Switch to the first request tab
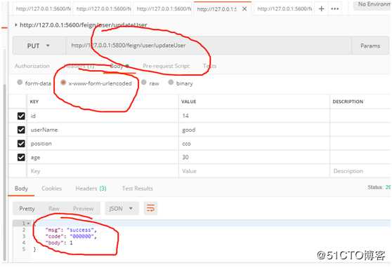This screenshot has width=392, height=267. [43, 8]
